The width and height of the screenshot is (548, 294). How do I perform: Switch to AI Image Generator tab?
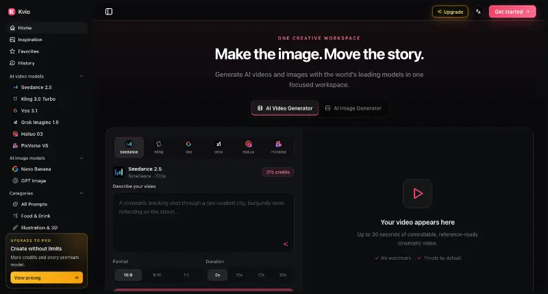[353, 108]
